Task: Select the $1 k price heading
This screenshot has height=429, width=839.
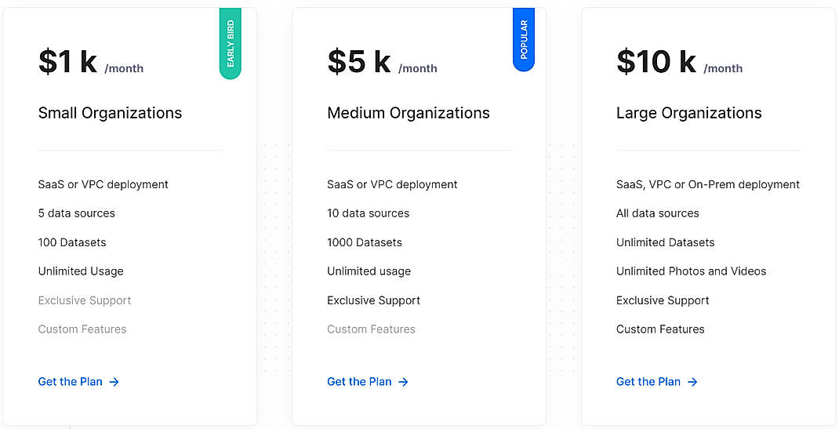Action: tap(67, 61)
